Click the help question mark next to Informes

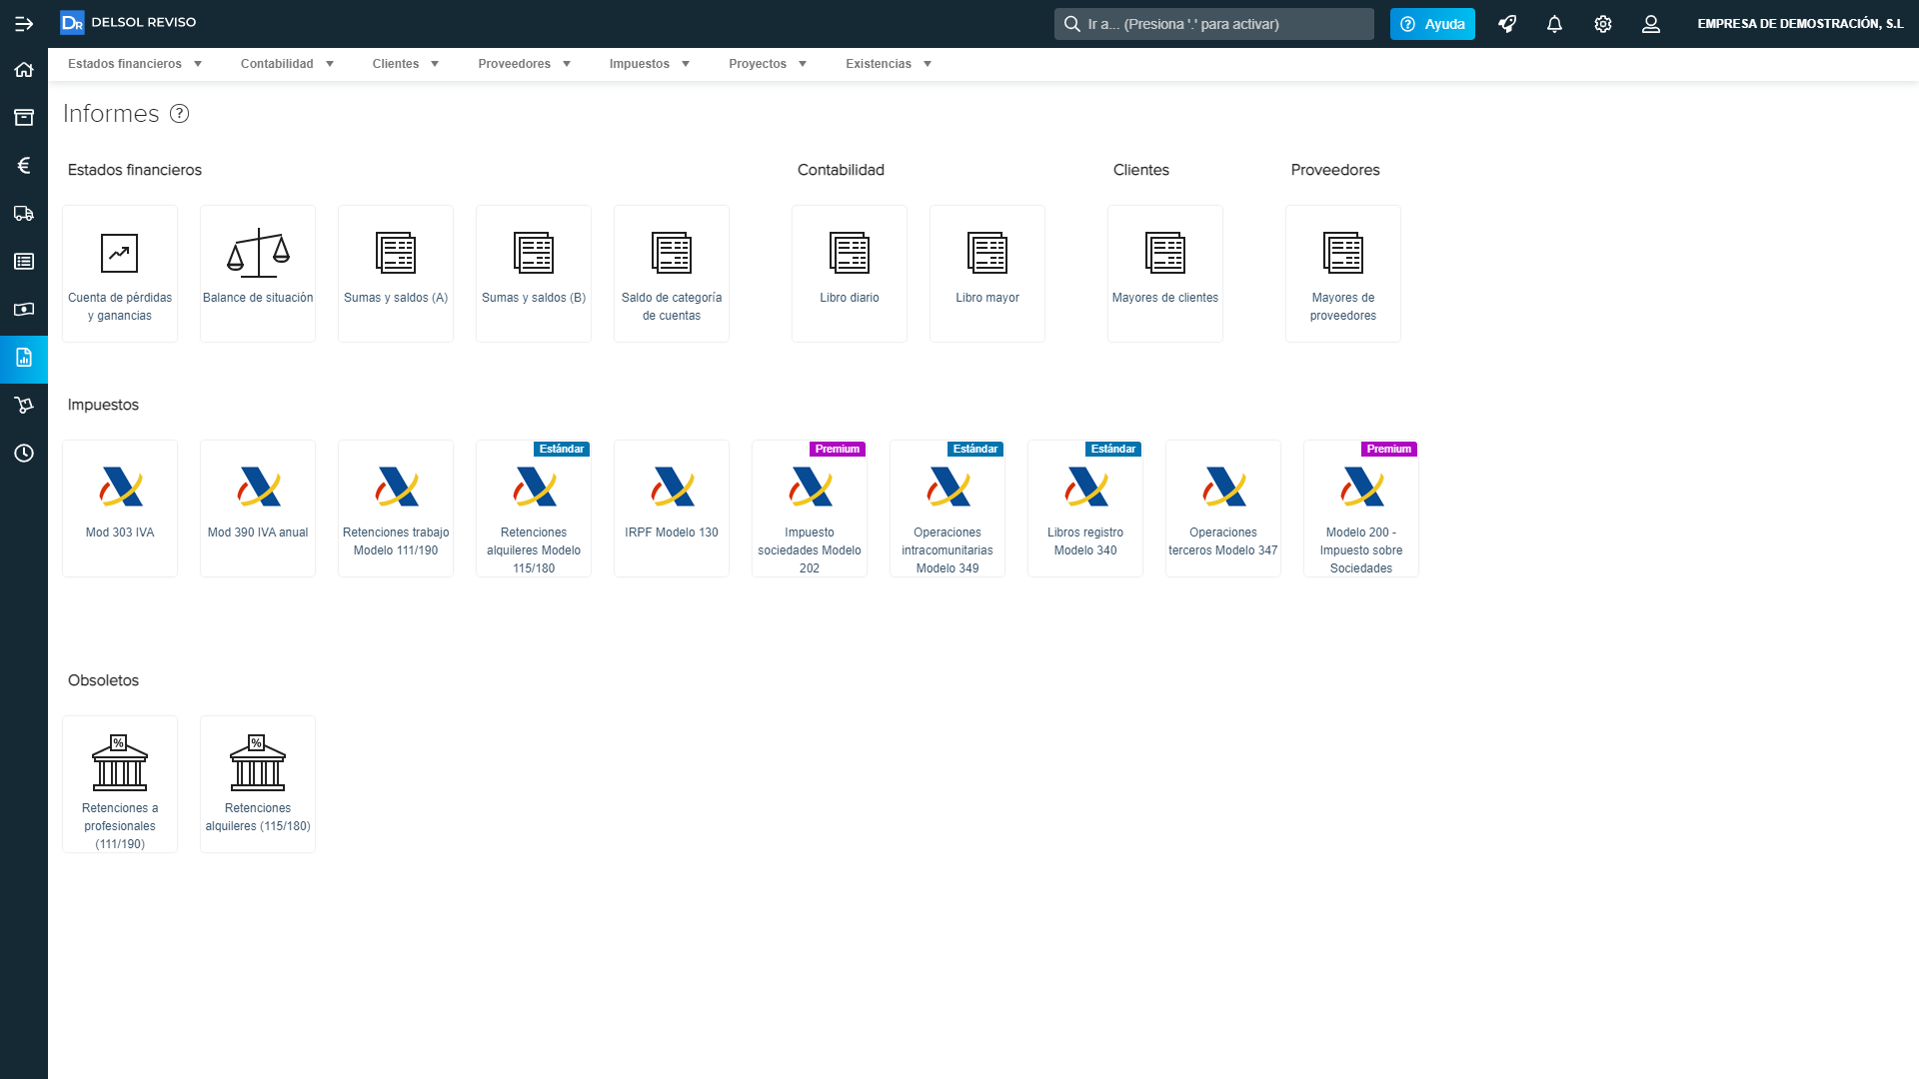(179, 114)
